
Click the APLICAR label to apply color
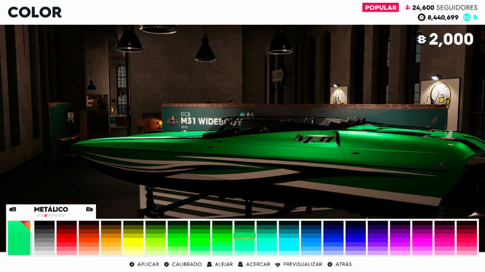point(148,264)
